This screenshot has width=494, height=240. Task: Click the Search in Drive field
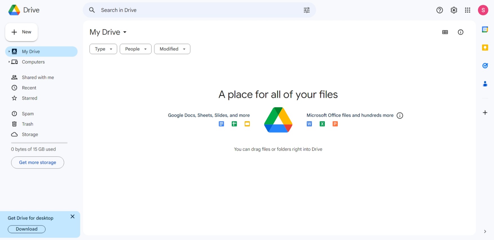[x=199, y=10]
